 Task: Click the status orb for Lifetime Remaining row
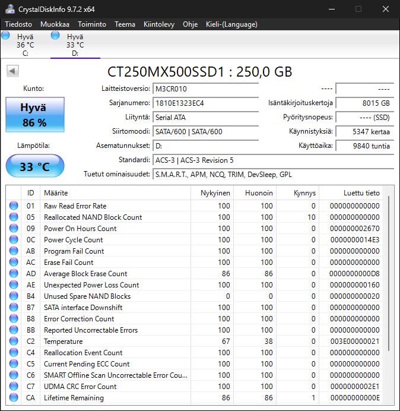pyautogui.click(x=14, y=398)
